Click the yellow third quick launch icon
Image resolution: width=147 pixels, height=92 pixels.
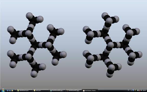click(12, 90)
